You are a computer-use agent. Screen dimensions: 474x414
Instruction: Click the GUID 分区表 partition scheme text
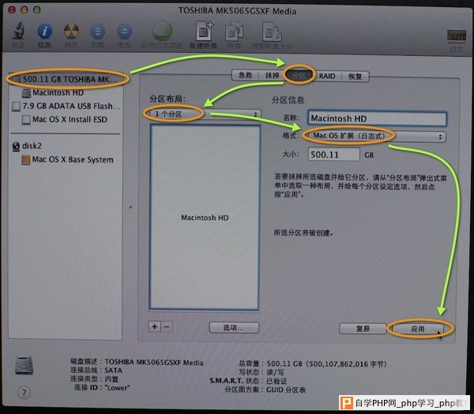(x=286, y=390)
